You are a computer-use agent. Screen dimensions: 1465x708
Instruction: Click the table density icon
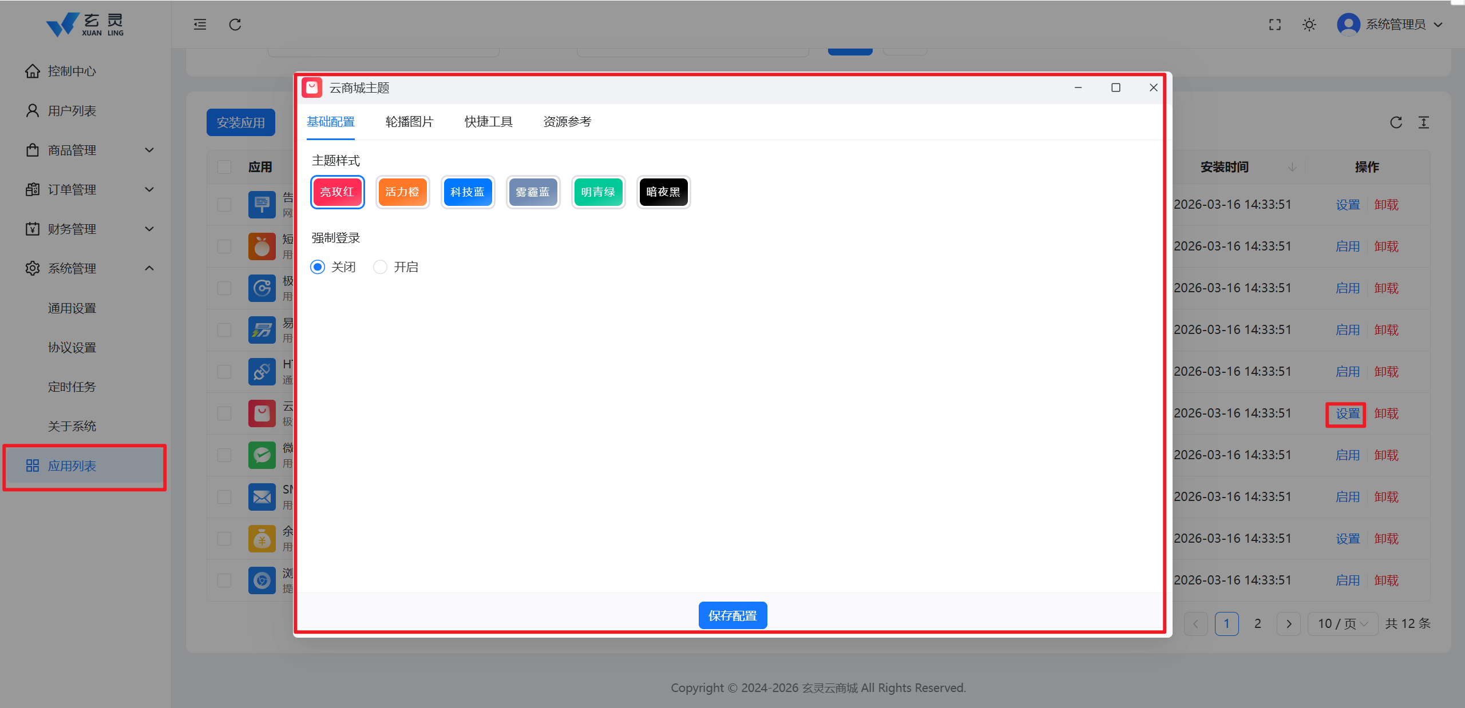coord(1424,122)
